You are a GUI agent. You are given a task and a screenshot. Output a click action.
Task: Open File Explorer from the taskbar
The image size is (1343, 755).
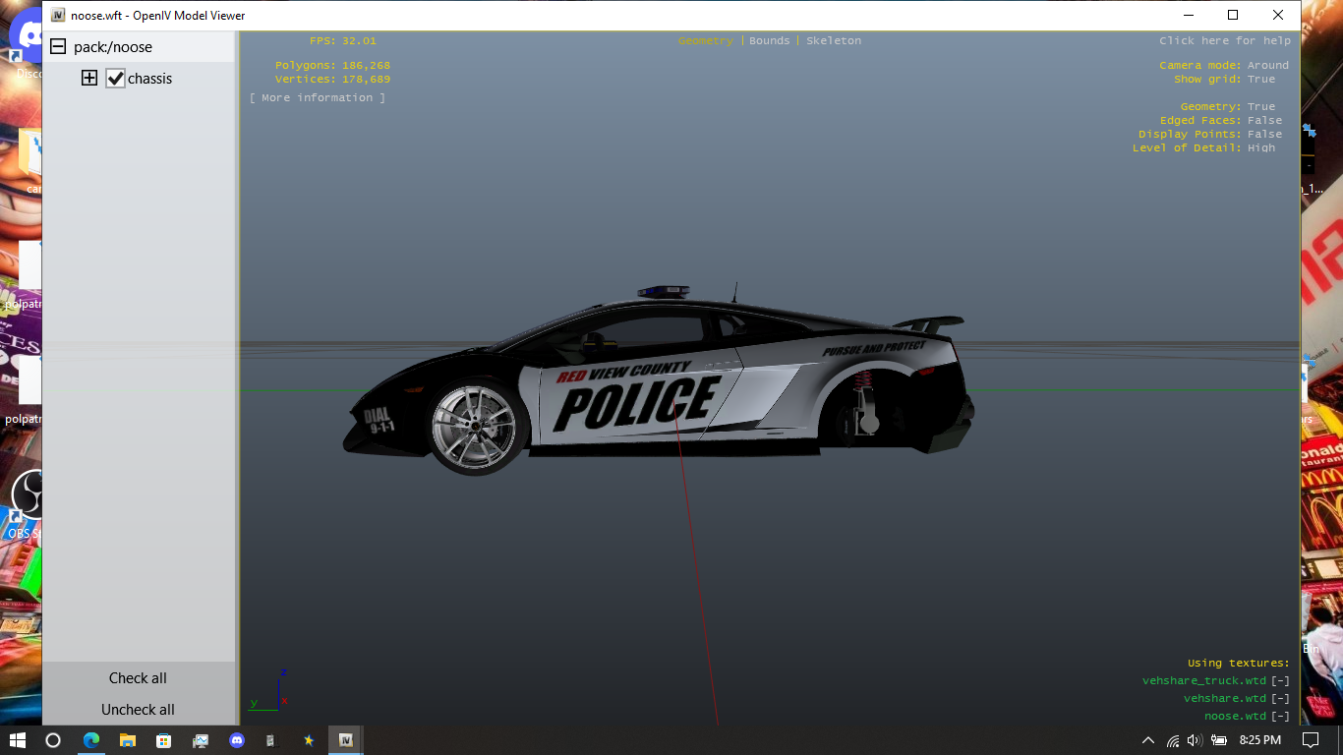(x=127, y=740)
